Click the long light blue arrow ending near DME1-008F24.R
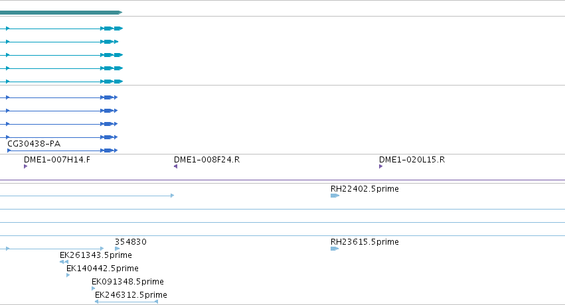Screen dimensions: 565x305 pos(87,196)
